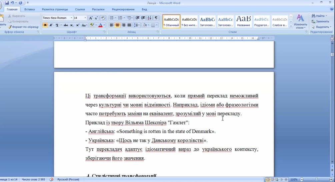335x182 pixels.
Task: Toggle show paragraph marks (¶)
Action: click(x=156, y=18)
